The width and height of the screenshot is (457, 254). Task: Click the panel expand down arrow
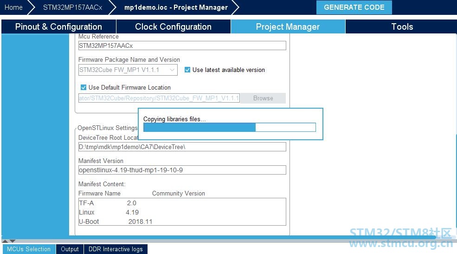(12, 241)
